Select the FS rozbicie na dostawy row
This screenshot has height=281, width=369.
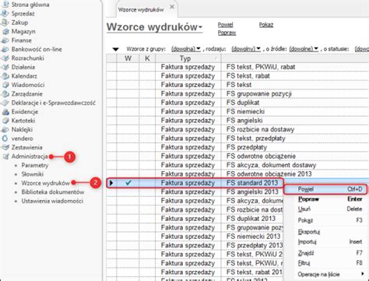(237, 129)
